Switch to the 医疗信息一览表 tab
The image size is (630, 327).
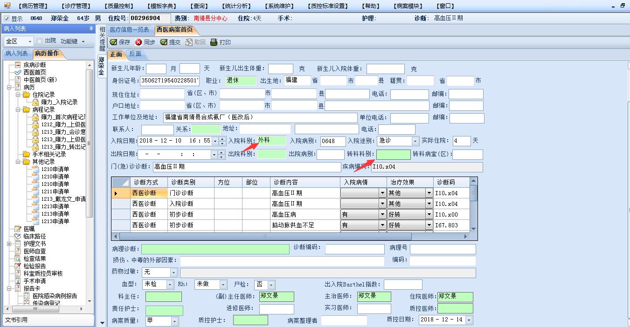point(130,30)
